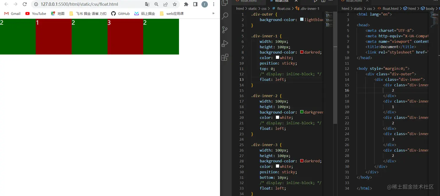
Task: Click darkgreen color swatch on line 19
Action: 302,112
